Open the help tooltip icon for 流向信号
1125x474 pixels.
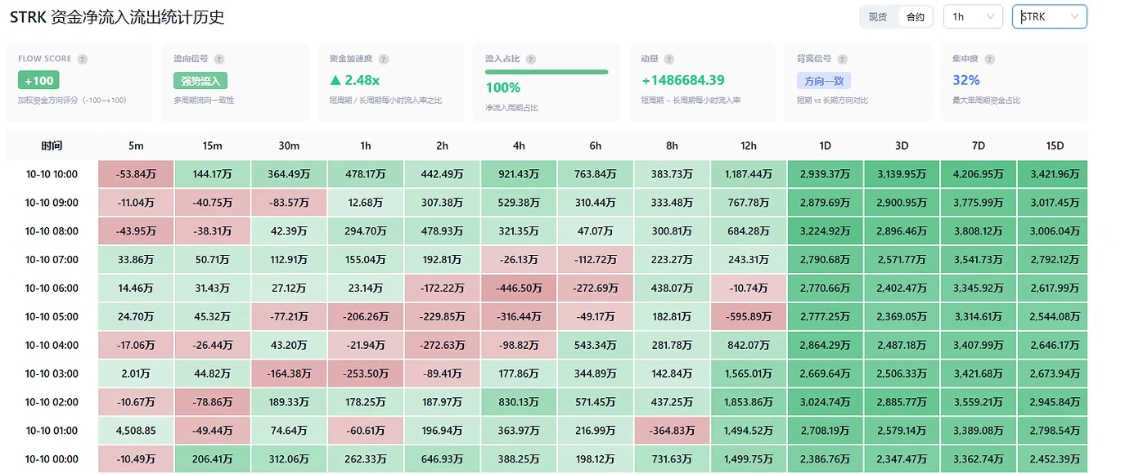tap(219, 60)
